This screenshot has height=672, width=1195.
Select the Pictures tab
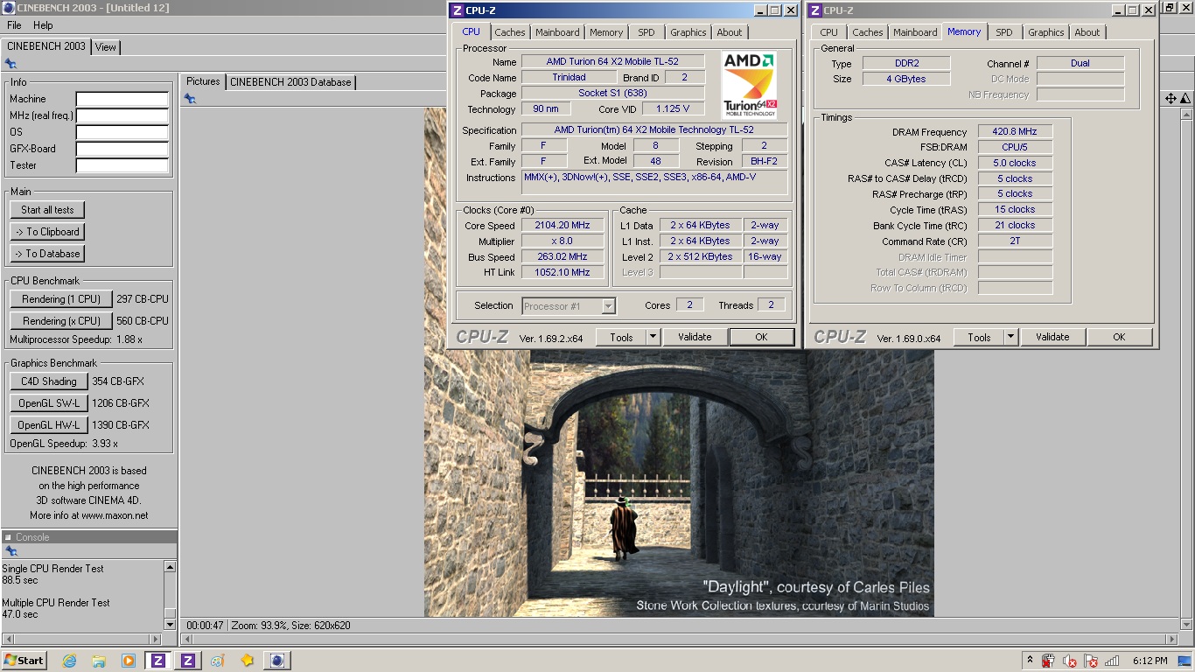(x=203, y=81)
